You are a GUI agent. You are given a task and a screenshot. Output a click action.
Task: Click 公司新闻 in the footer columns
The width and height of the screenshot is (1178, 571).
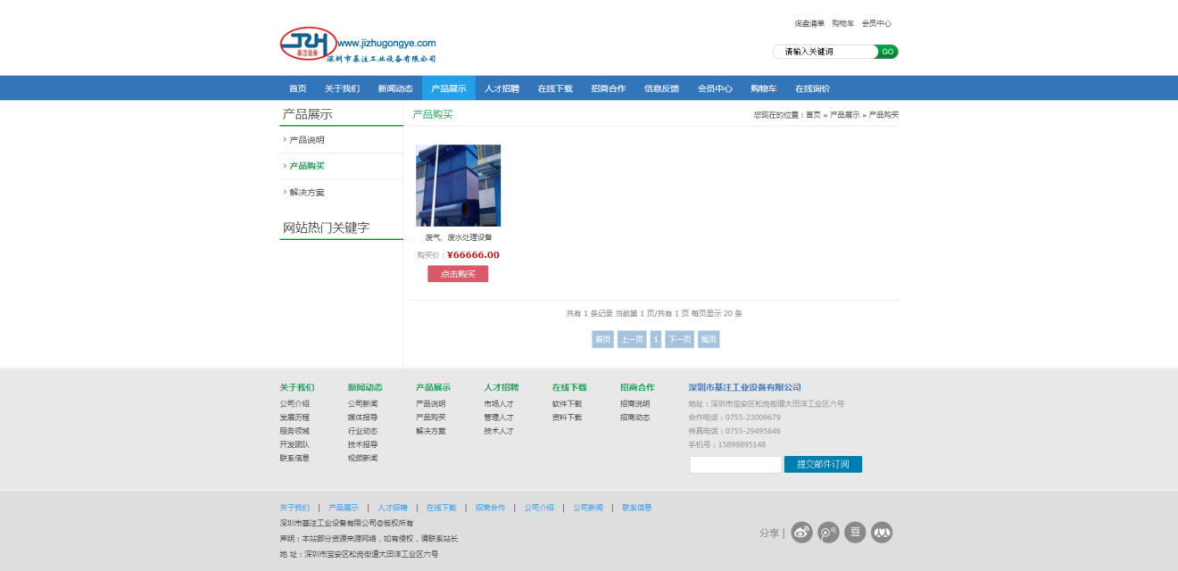pos(362,404)
